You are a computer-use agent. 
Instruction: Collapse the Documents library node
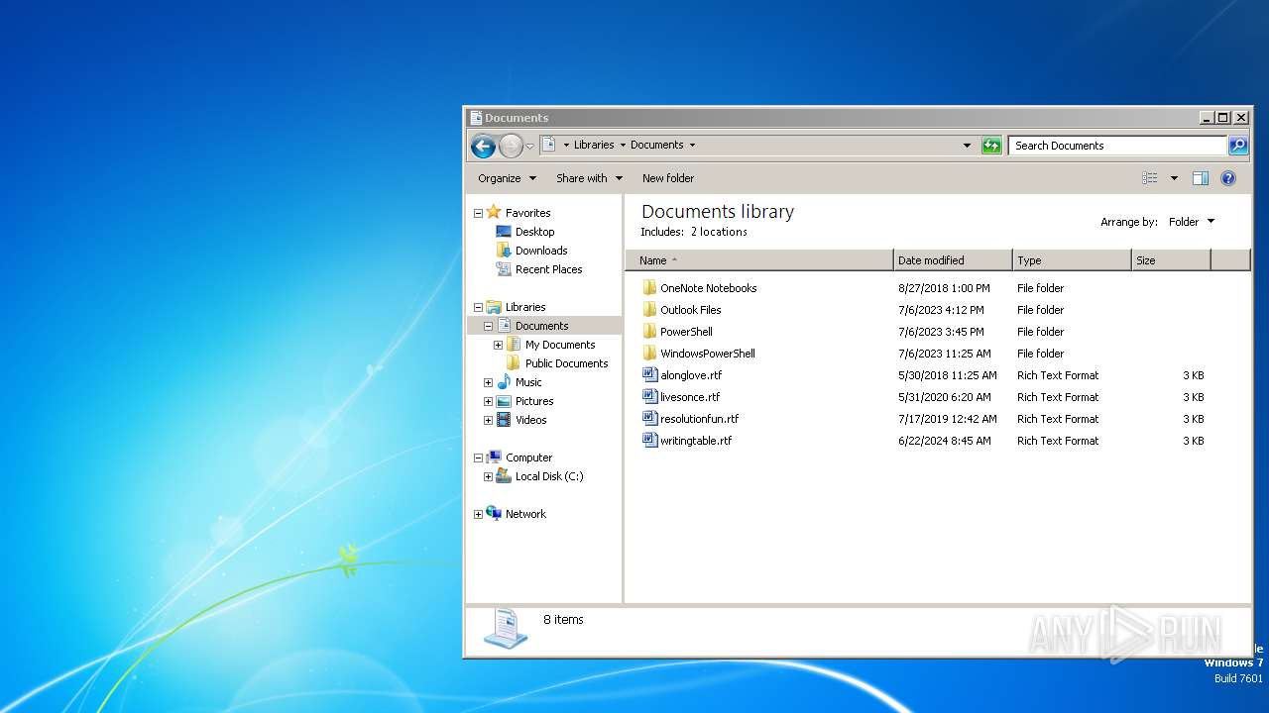tap(488, 326)
